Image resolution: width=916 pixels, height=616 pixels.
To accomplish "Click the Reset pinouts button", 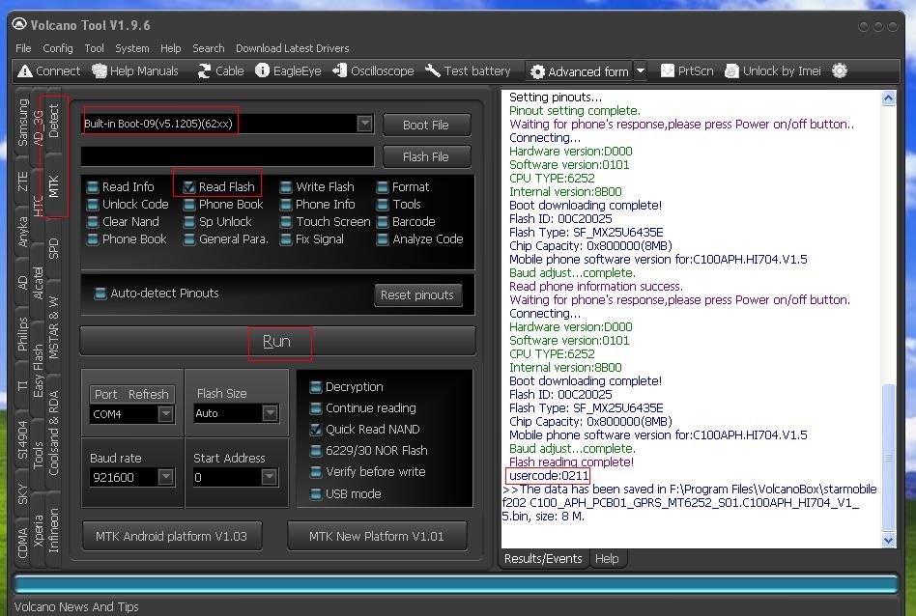I will click(417, 294).
